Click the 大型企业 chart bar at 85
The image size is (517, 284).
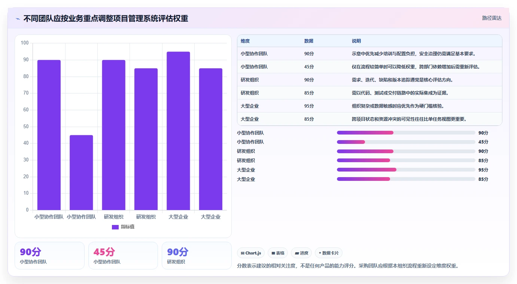pyautogui.click(x=211, y=139)
